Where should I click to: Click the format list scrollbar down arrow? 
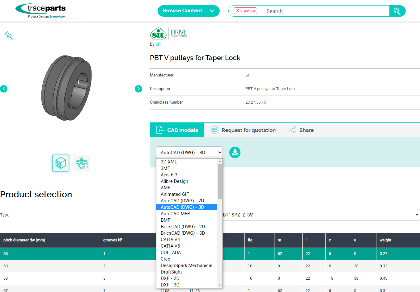pyautogui.click(x=220, y=285)
